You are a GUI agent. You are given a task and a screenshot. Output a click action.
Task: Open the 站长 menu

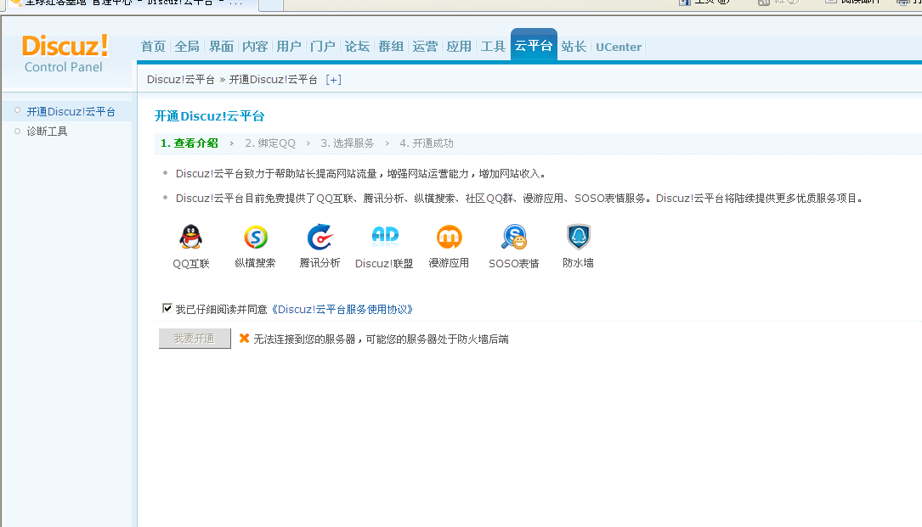(574, 47)
